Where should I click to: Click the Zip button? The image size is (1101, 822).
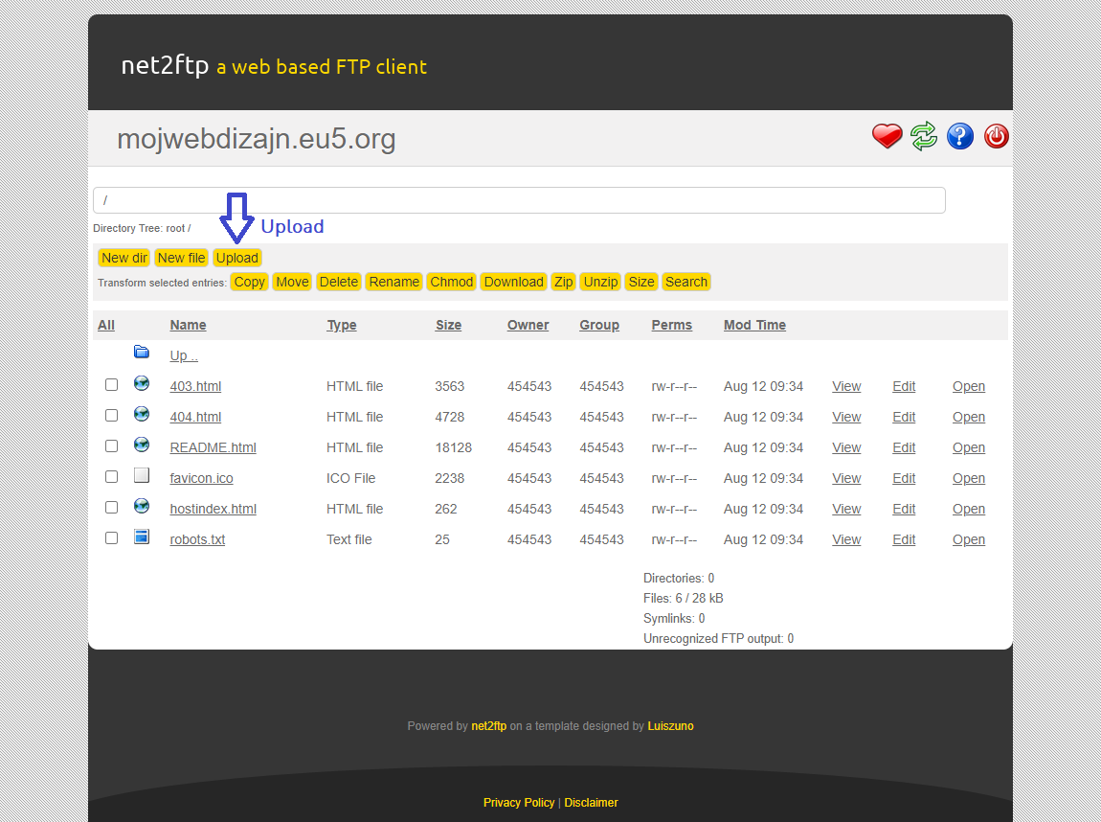(563, 282)
